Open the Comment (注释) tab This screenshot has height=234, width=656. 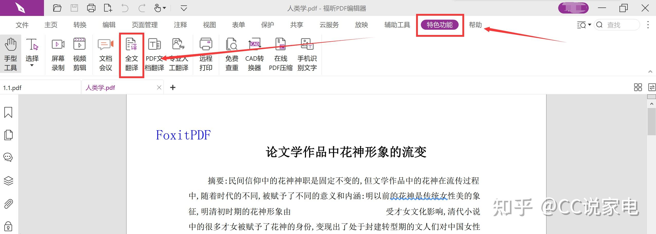pos(181,25)
